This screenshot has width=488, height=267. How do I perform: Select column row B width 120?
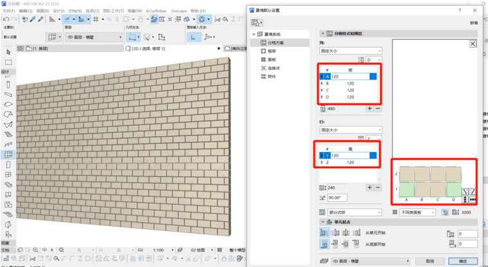(x=349, y=83)
